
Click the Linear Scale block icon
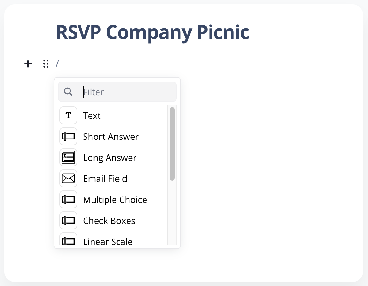[x=68, y=240]
